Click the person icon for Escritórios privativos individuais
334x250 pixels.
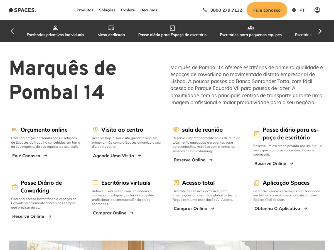tap(55, 28)
